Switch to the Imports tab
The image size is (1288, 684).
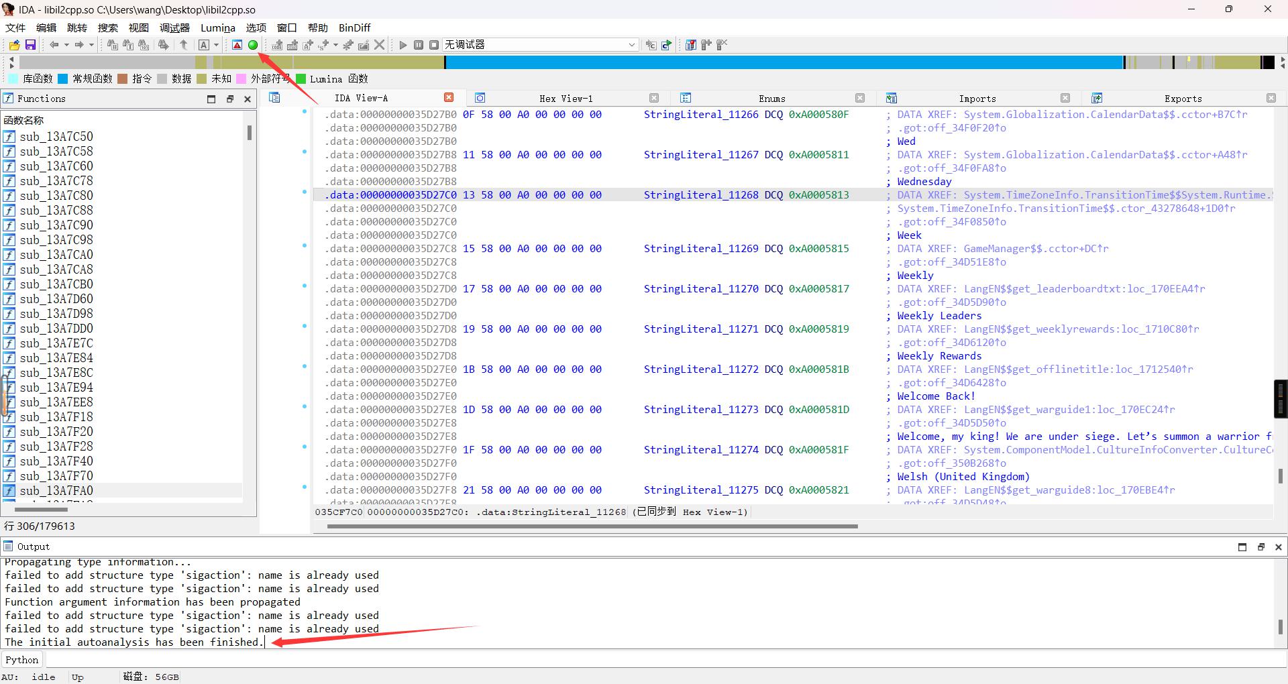pos(977,98)
